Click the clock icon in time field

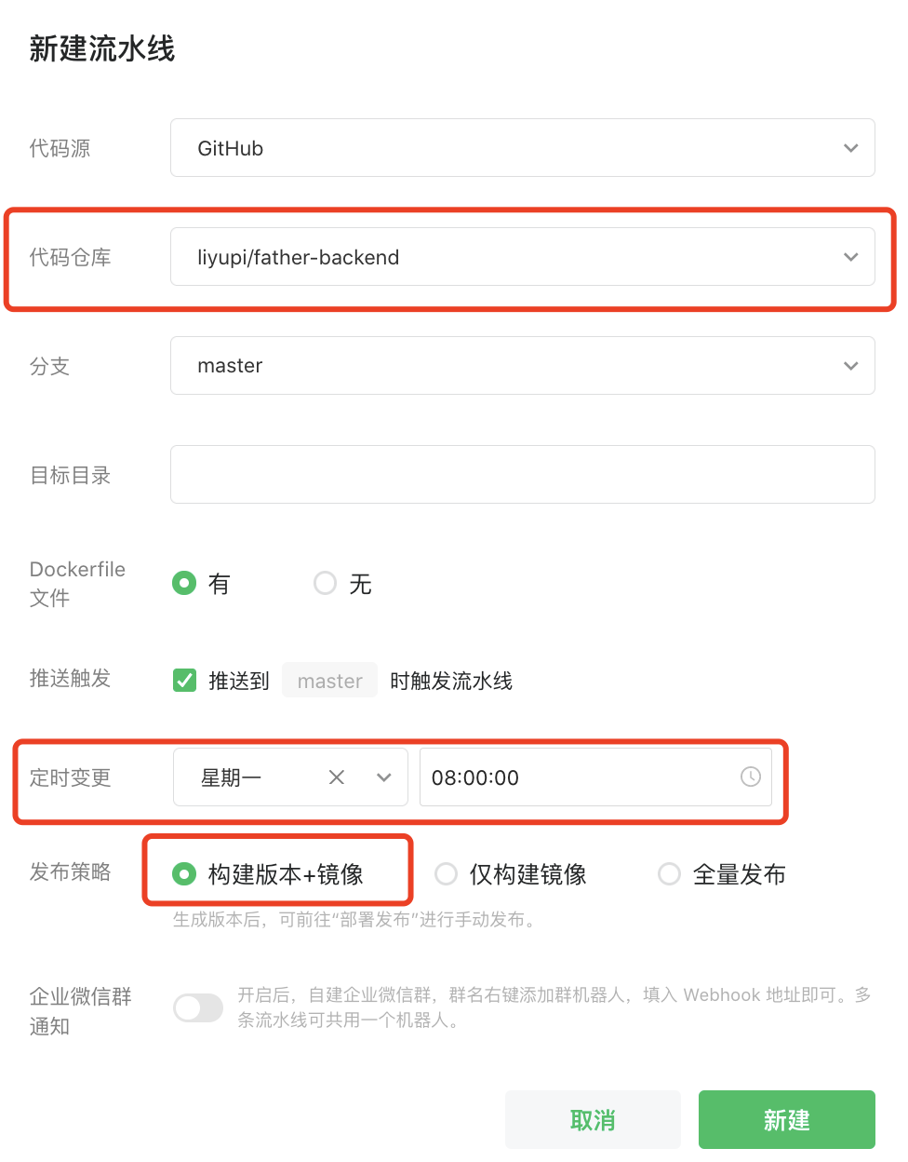750,777
